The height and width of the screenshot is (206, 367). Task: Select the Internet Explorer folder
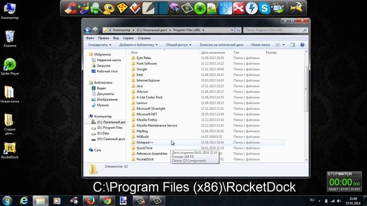tap(148, 81)
